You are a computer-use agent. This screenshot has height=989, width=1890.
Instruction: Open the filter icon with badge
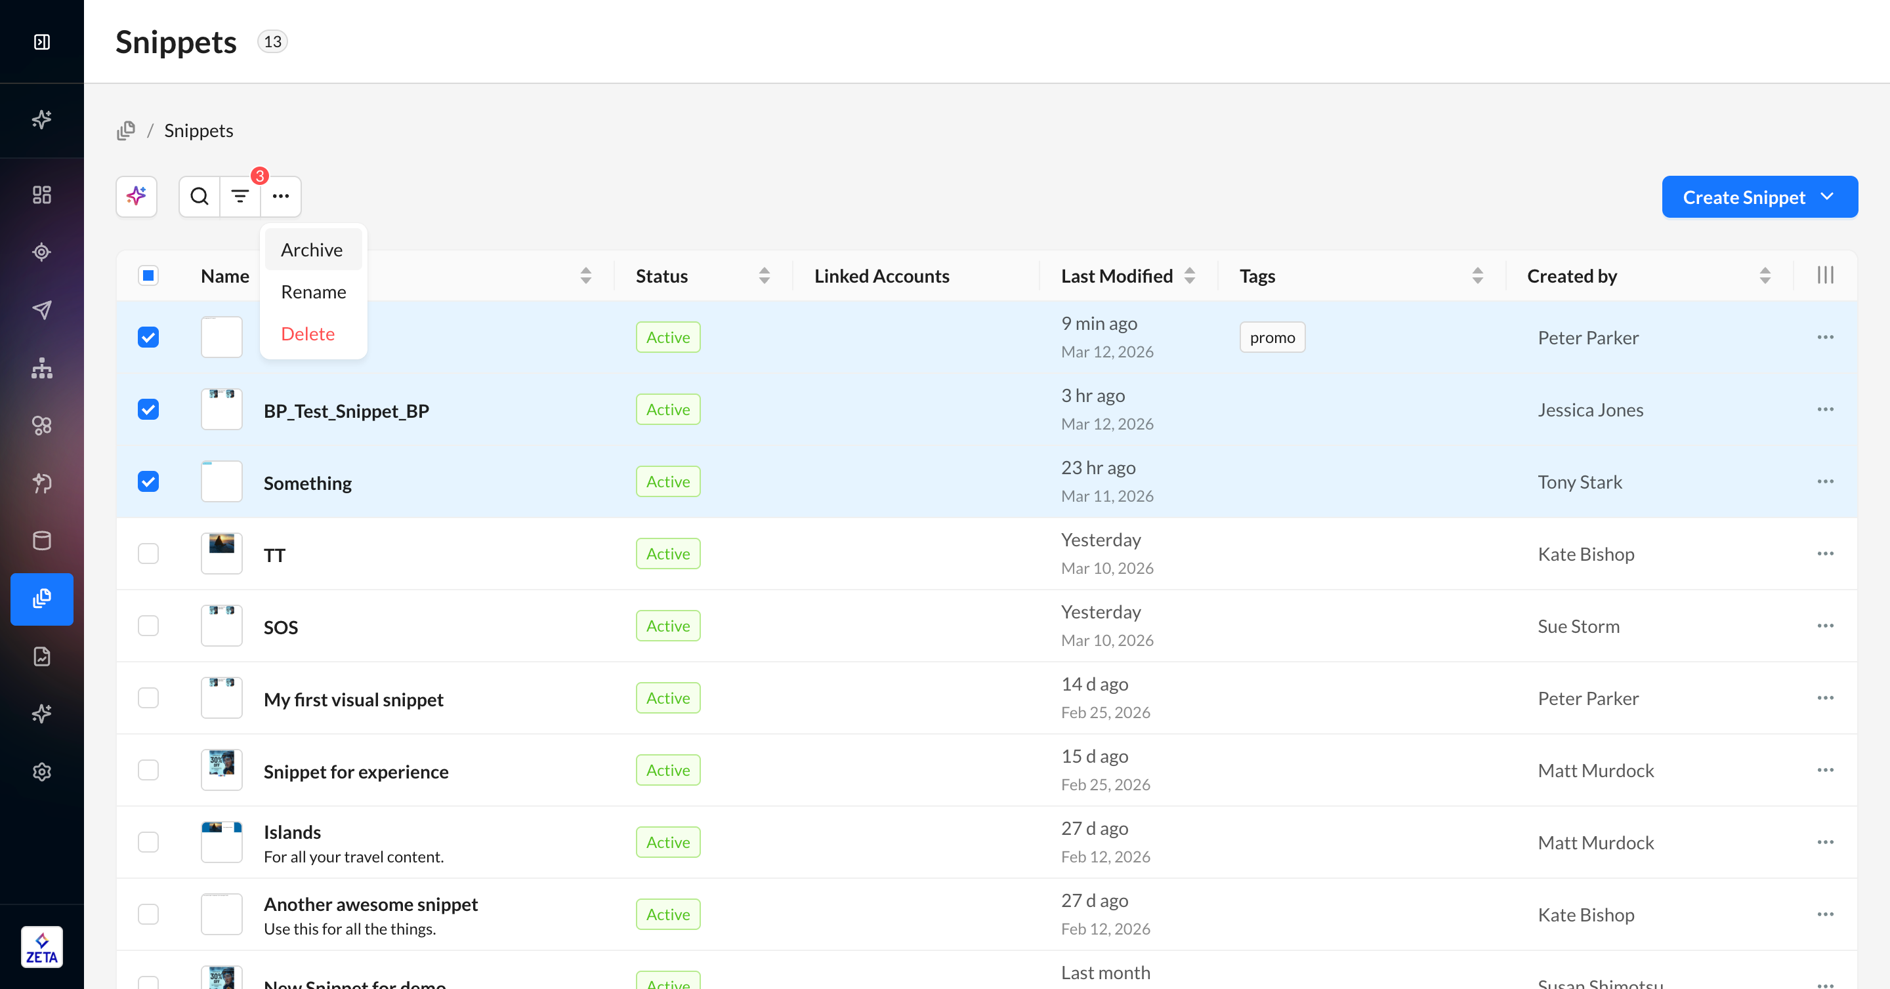(240, 197)
